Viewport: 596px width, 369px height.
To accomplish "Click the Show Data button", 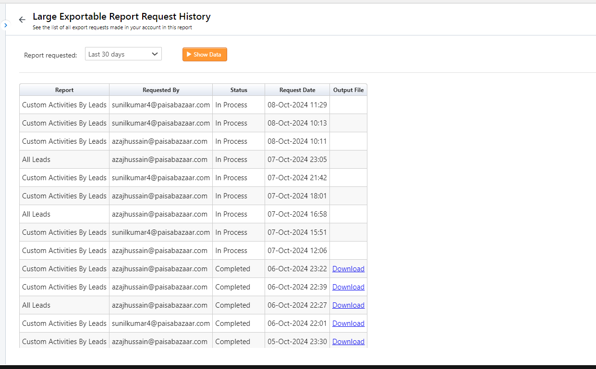I will point(205,55).
